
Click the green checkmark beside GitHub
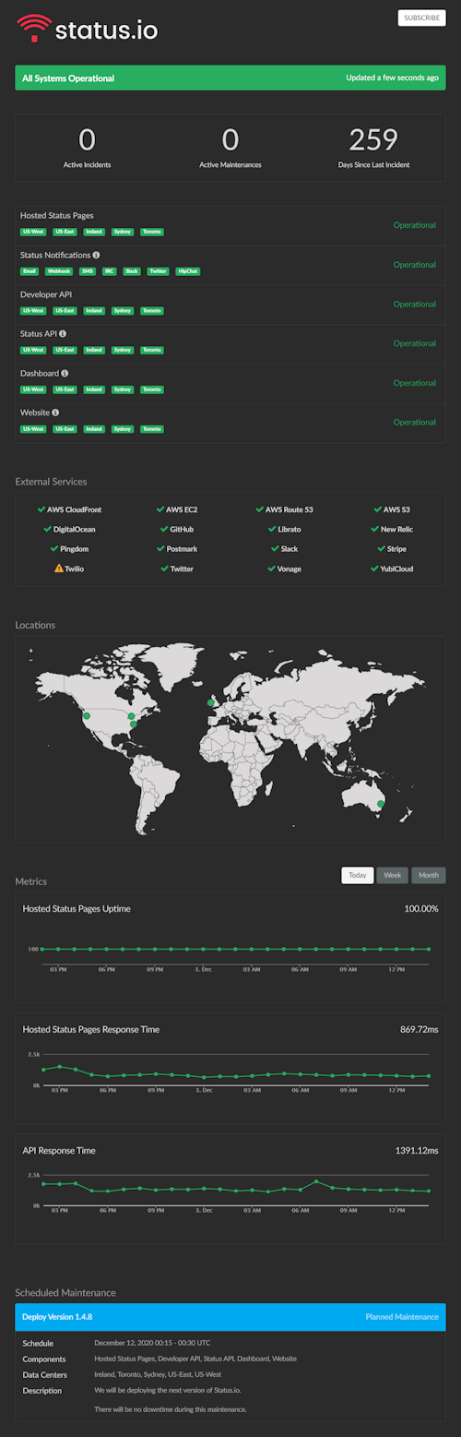[x=164, y=529]
